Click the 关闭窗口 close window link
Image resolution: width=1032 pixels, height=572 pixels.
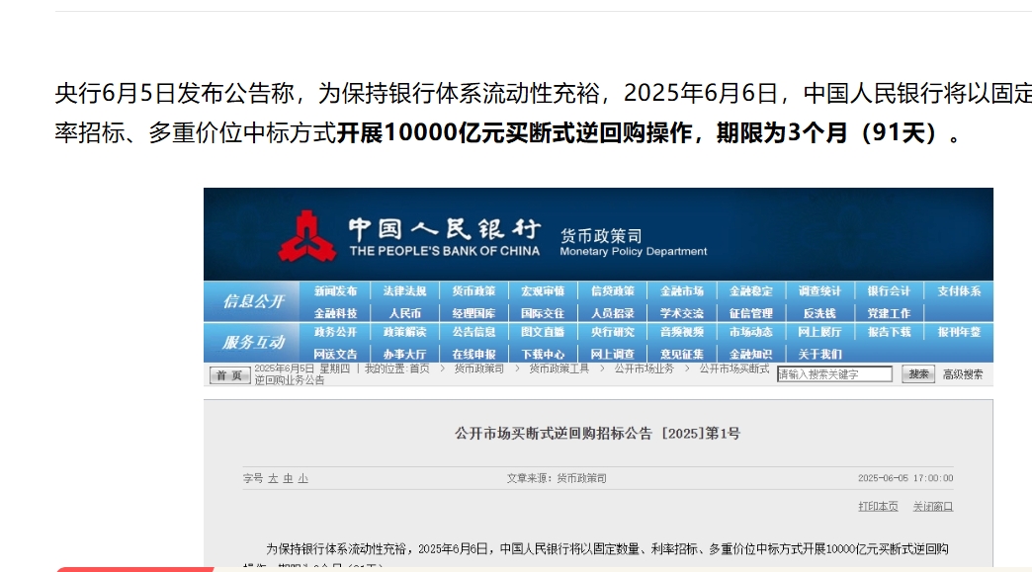click(x=932, y=506)
